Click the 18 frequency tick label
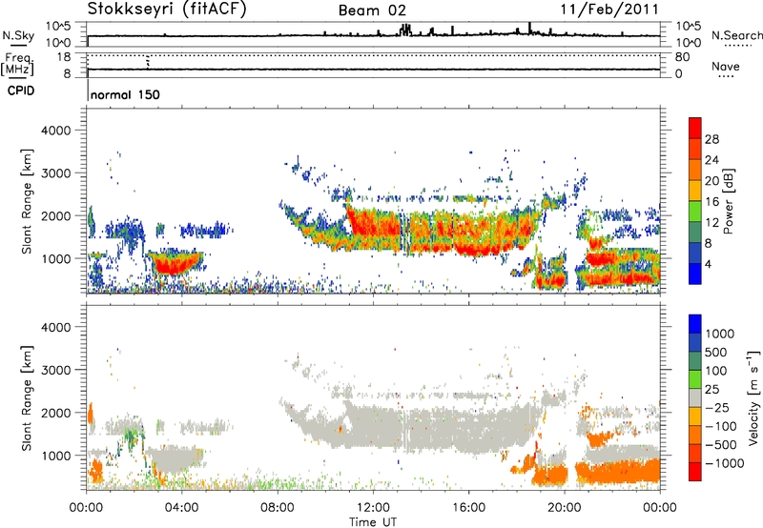 [63, 57]
